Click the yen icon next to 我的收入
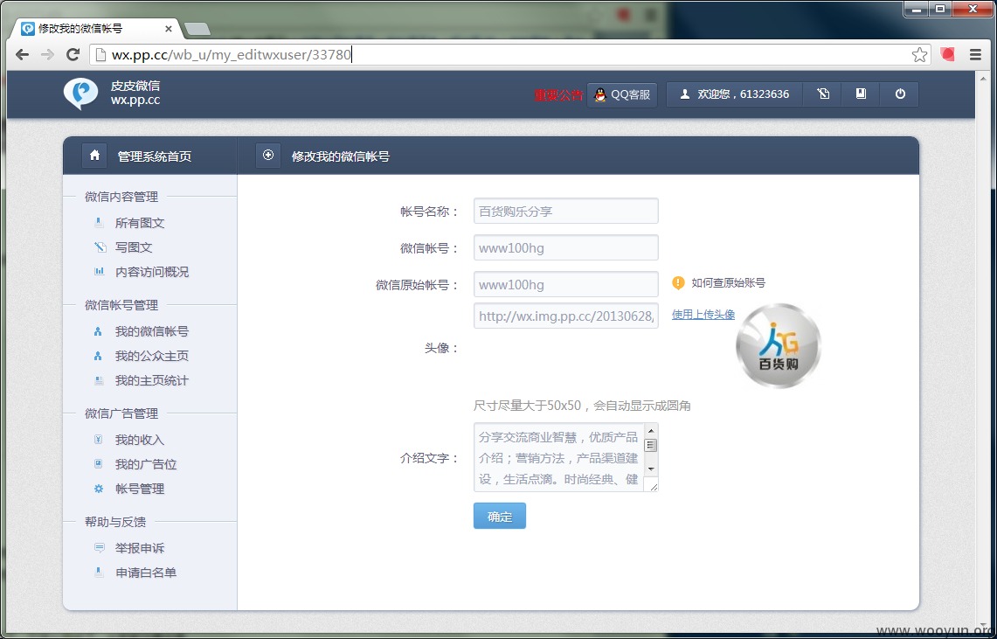The height and width of the screenshot is (639, 997). (98, 440)
